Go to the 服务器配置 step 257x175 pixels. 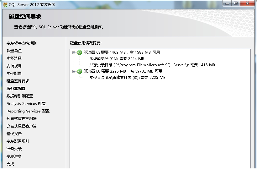(16, 89)
